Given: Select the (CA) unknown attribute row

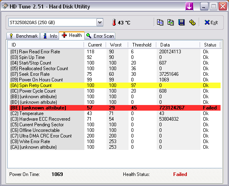Looking at the screenshot, I should (115, 147).
